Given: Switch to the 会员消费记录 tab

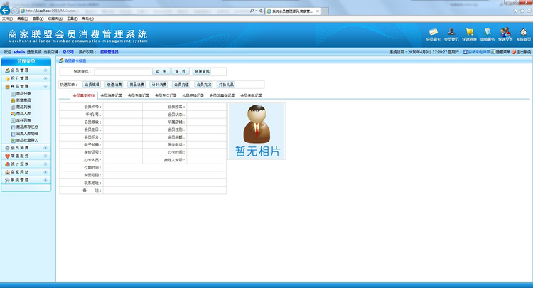Looking at the screenshot, I should pos(111,95).
